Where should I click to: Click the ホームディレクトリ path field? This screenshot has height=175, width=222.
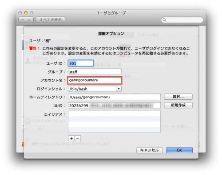[x=114, y=97]
